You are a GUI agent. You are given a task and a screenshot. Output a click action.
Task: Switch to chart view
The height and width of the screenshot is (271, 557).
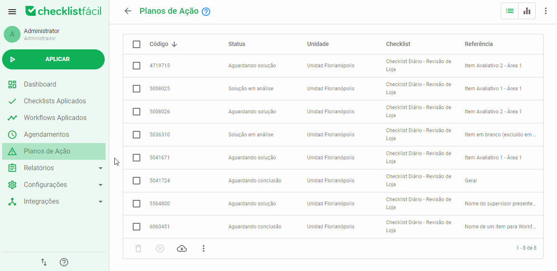click(x=527, y=11)
